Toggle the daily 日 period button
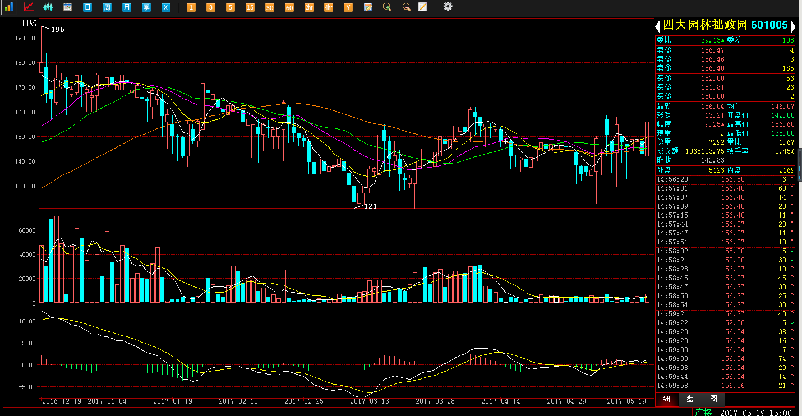This screenshot has width=802, height=416. point(87,7)
